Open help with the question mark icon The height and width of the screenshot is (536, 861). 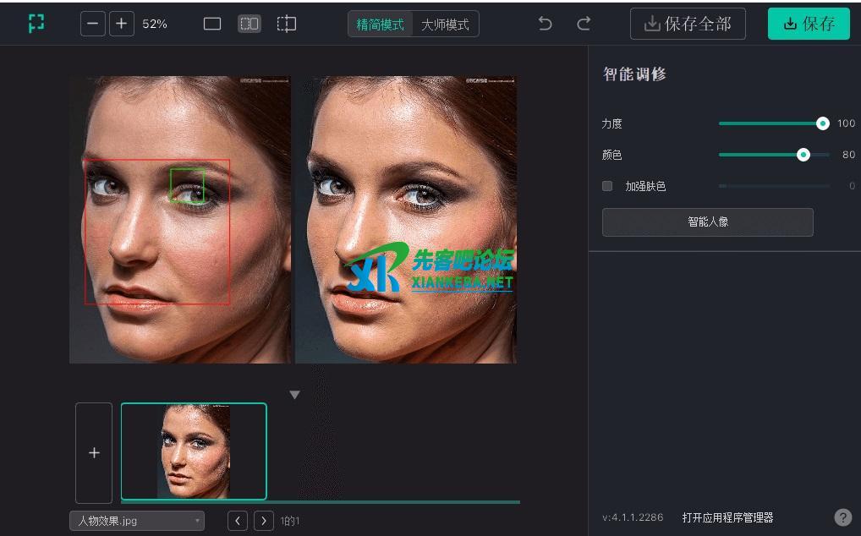tap(842, 517)
